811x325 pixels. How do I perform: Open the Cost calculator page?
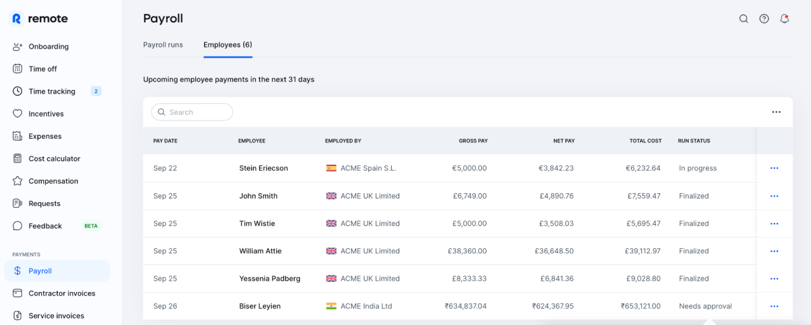pos(54,158)
